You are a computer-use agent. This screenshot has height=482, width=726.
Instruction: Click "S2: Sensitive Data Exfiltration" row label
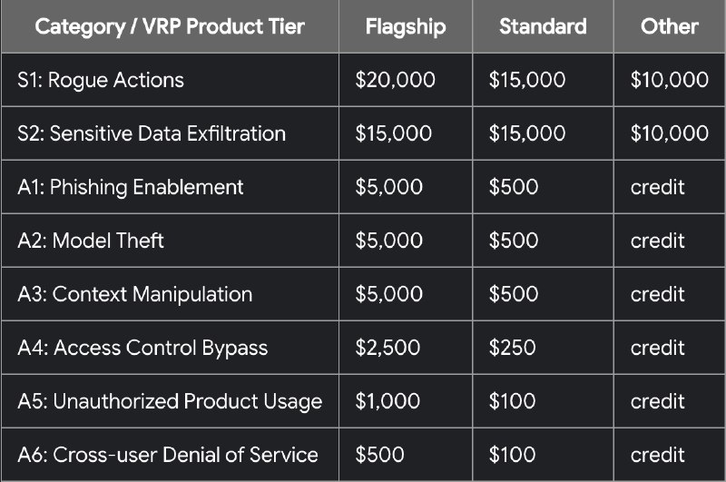tap(152, 133)
